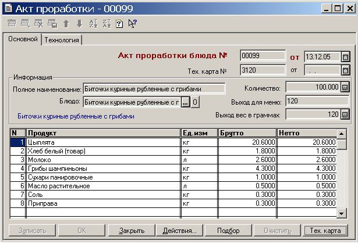Open the help document icon

pyautogui.click(x=119, y=23)
